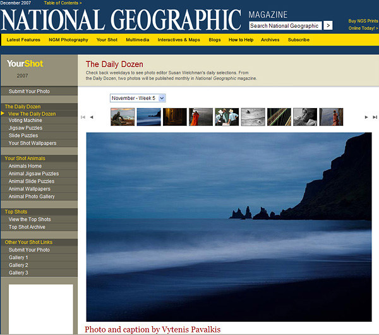
Task: Open Animal Photo Gallery link
Action: [32, 197]
